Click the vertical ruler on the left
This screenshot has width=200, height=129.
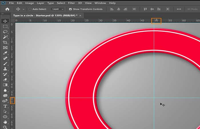(x=12, y=76)
